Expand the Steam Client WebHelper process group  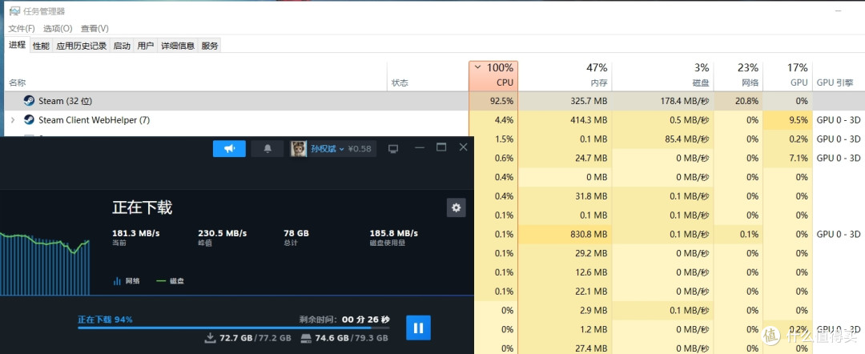[x=12, y=120]
